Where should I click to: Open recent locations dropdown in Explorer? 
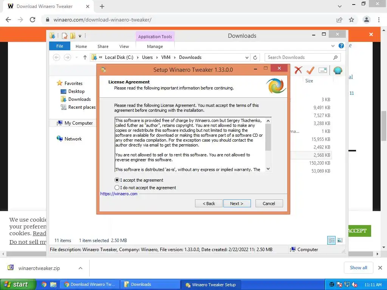[76, 57]
